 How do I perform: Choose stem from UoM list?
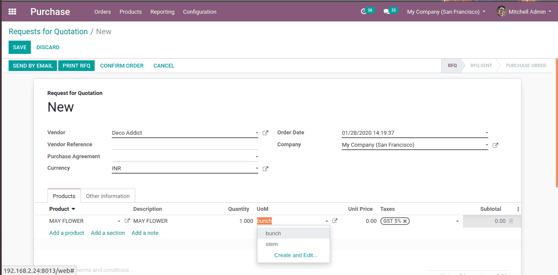tap(293, 244)
